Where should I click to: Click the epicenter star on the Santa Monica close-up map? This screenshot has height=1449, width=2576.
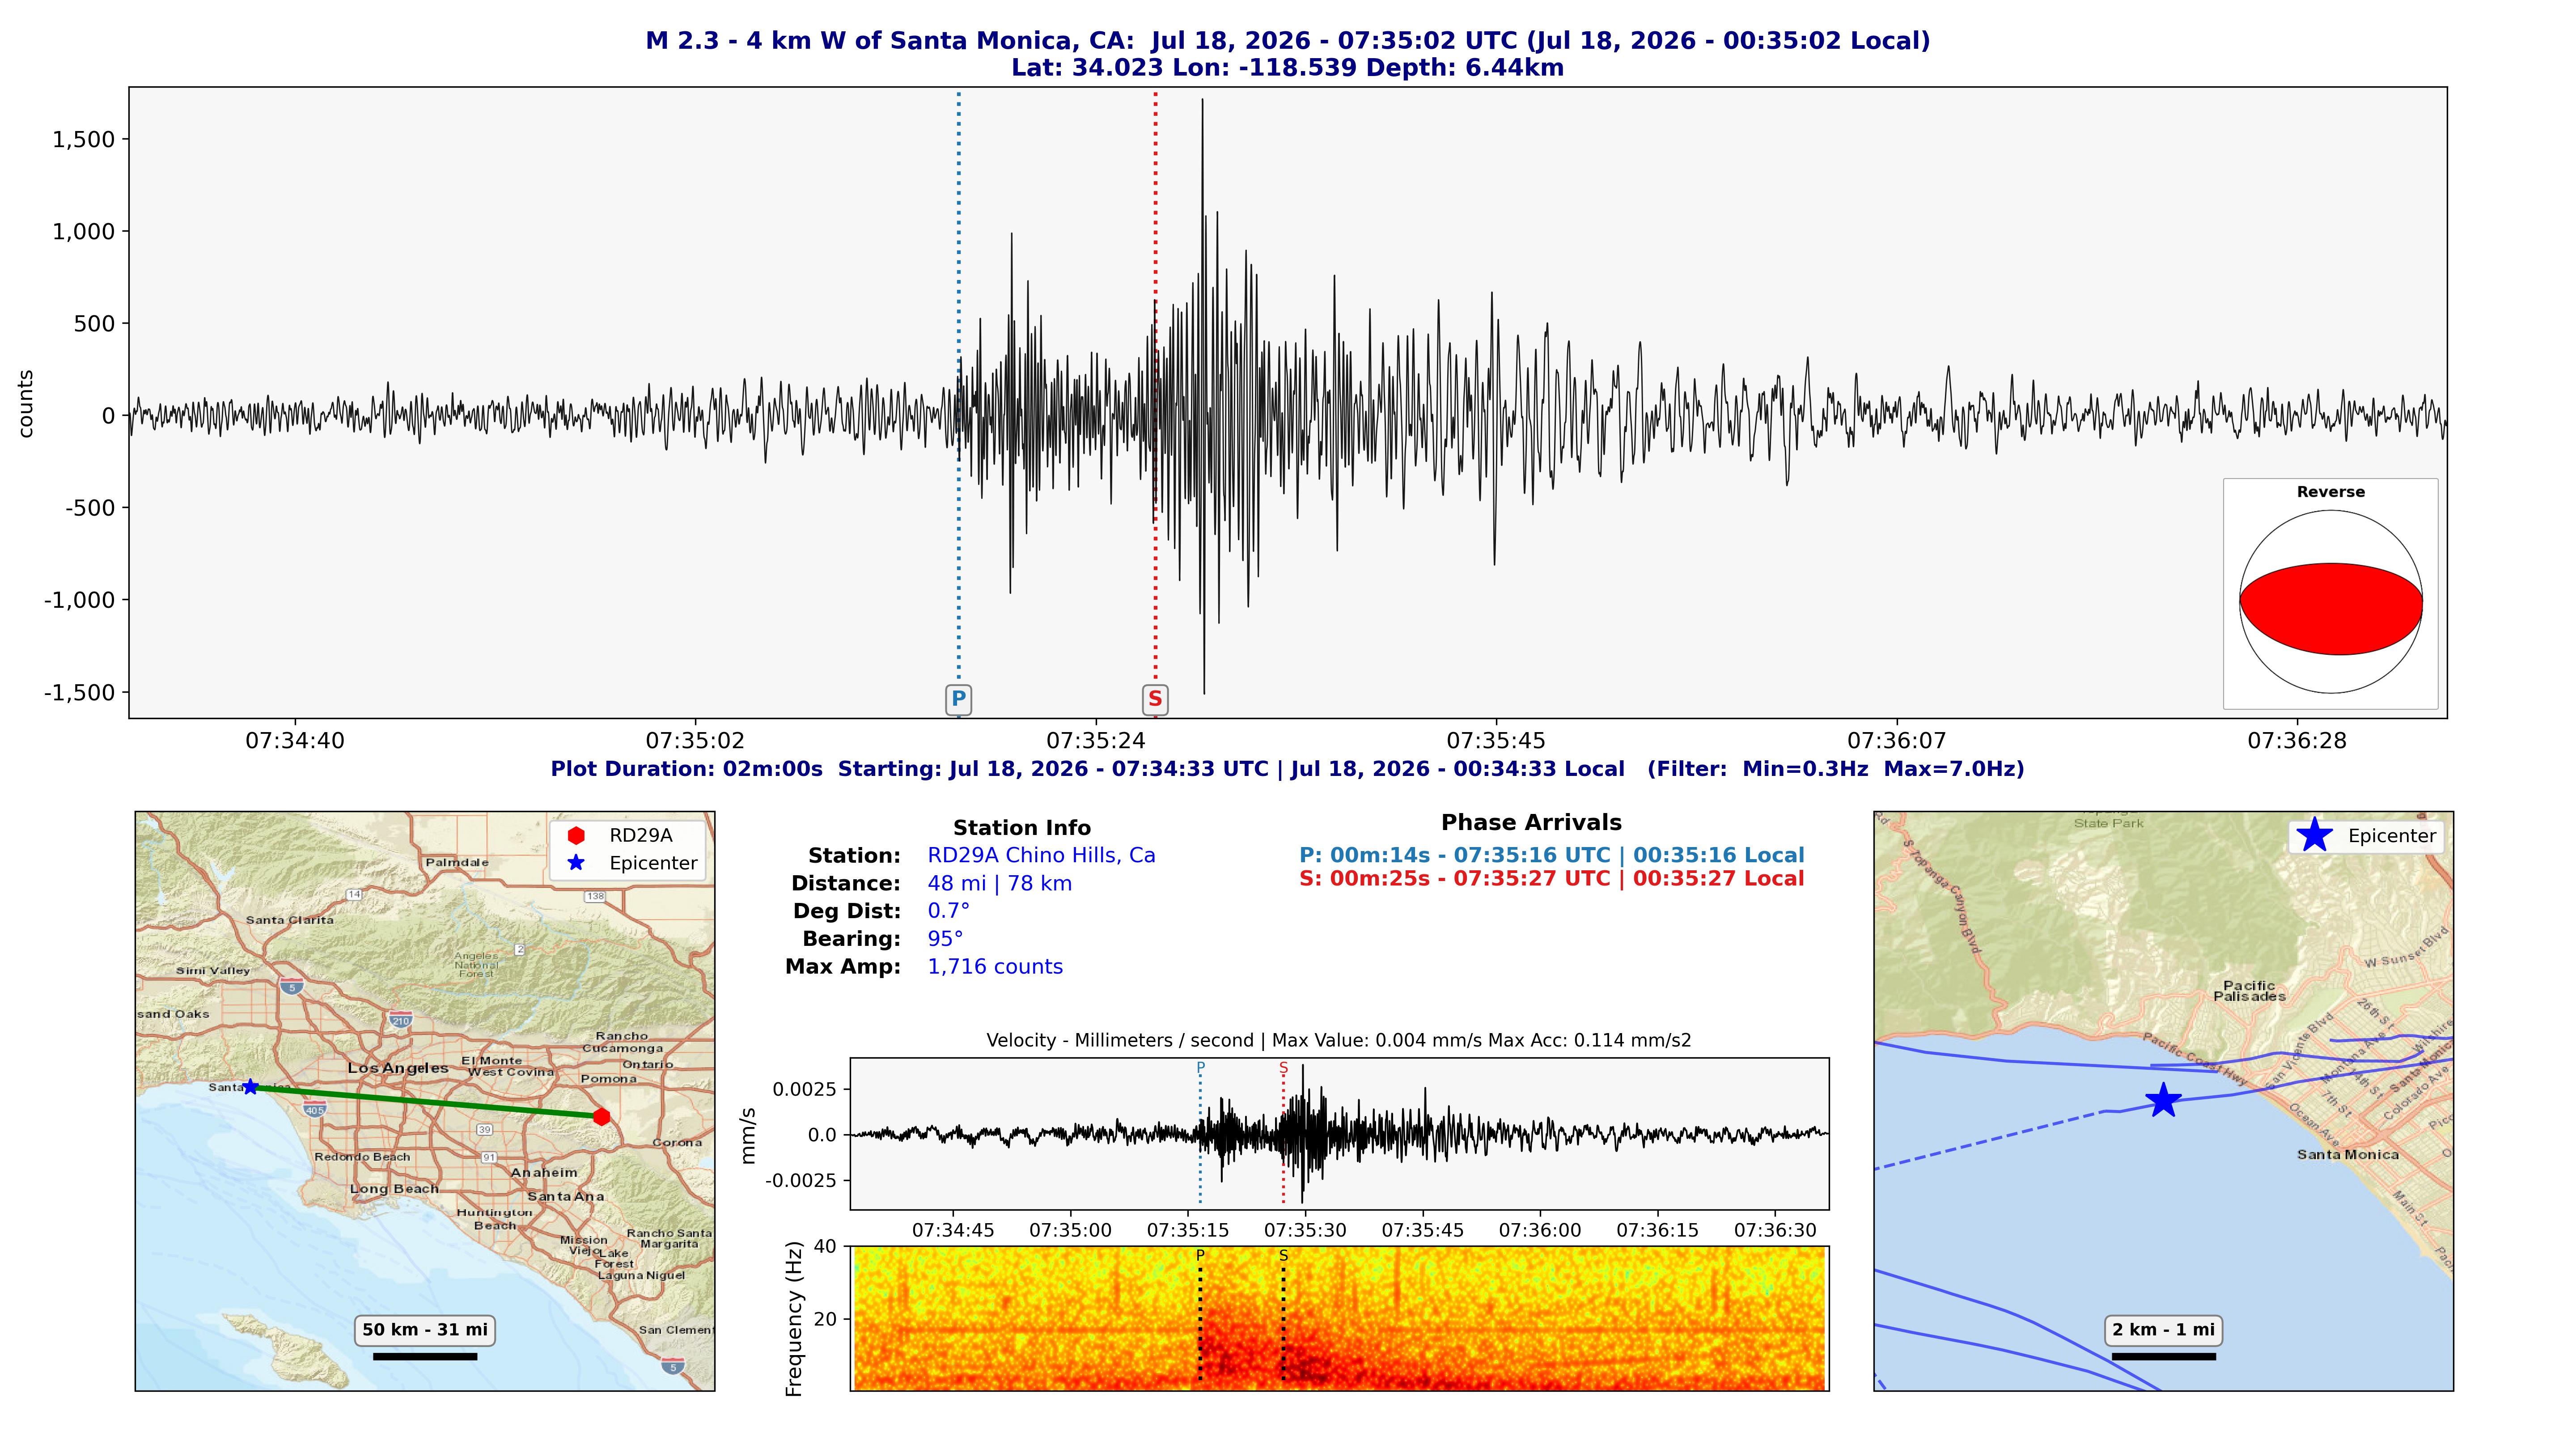point(2163,1100)
